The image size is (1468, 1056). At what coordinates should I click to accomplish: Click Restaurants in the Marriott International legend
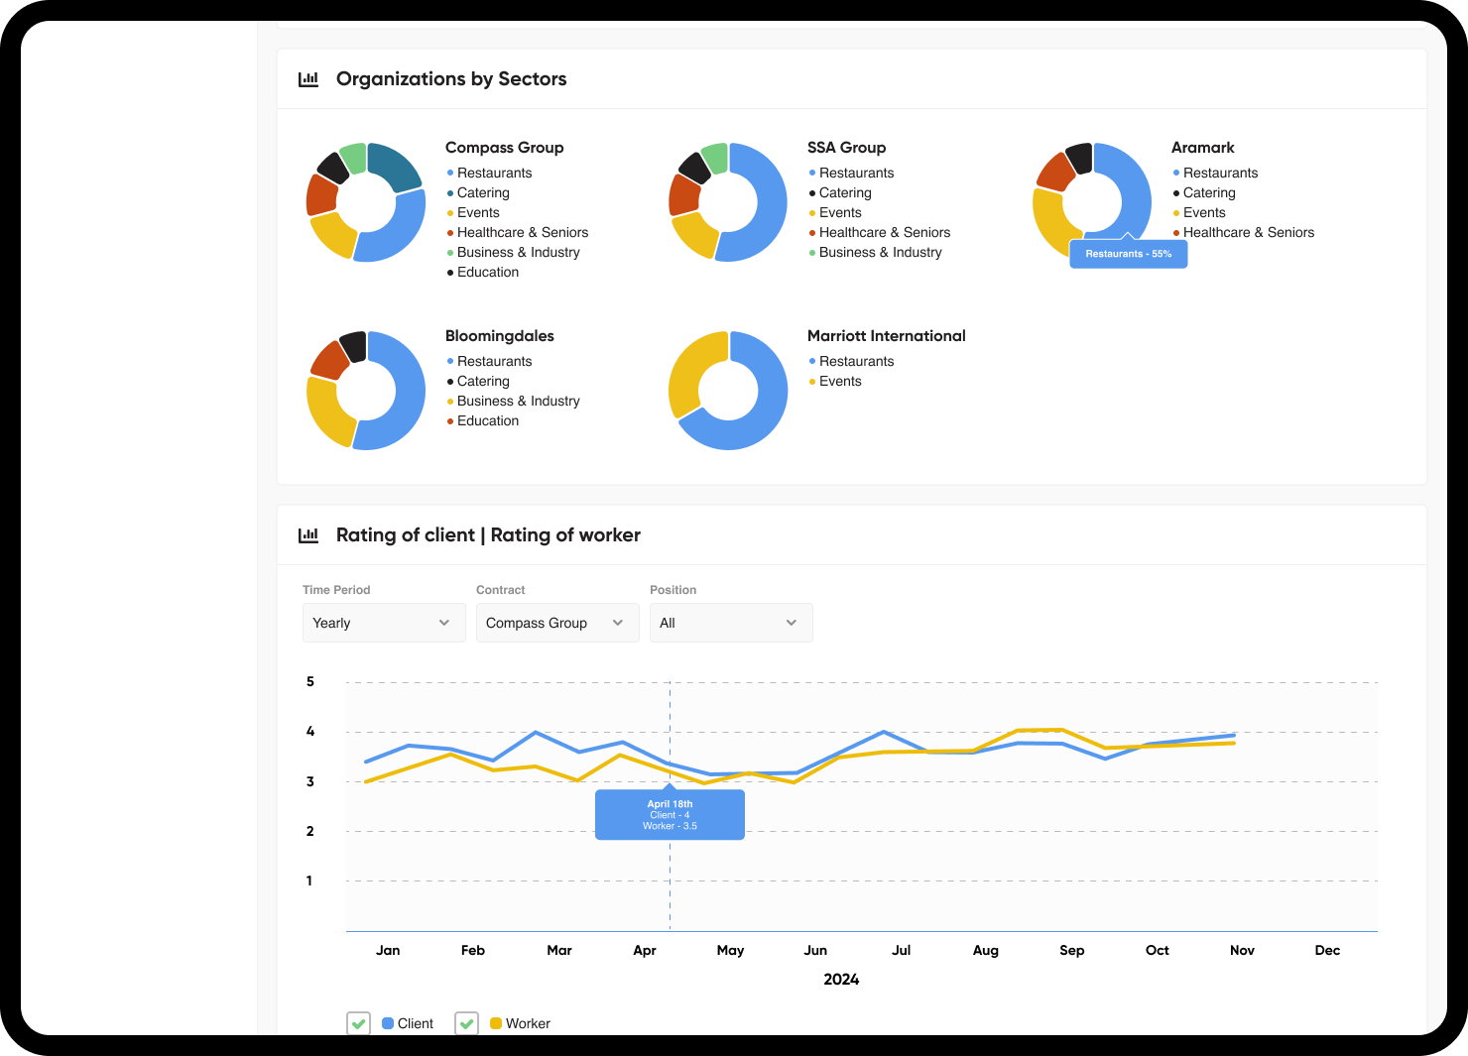(856, 361)
